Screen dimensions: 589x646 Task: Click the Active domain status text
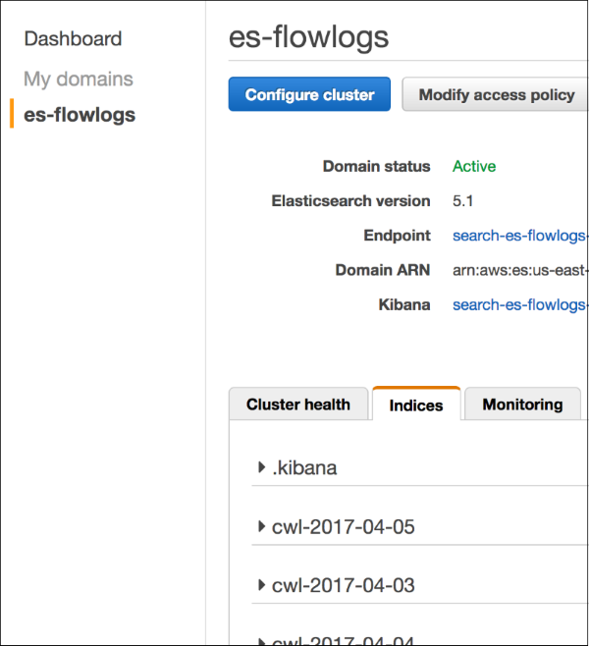474,167
